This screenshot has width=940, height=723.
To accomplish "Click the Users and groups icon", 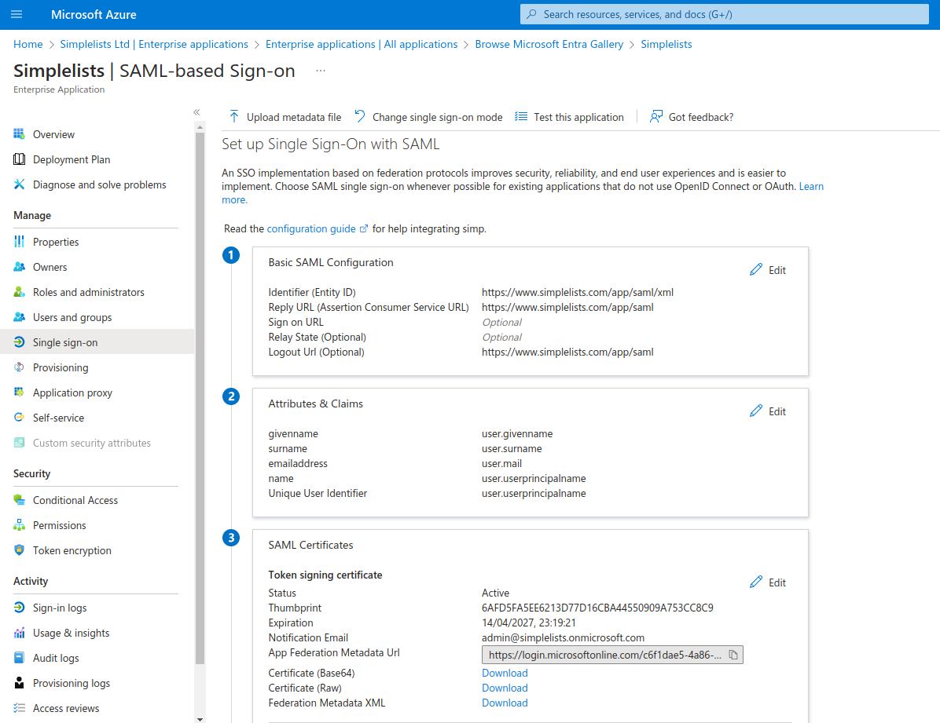I will (19, 317).
